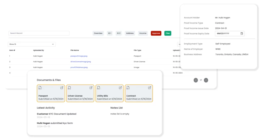The image size is (263, 140).
Task: Open external link icon on Passport card
Action: (x=62, y=88)
